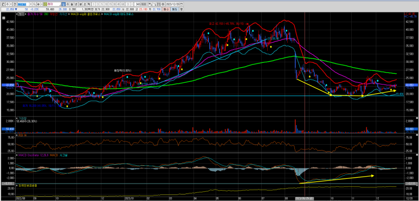Select the 틱 (tick) period button
The width and height of the screenshot is (419, 201).
pyautogui.click(x=89, y=4)
